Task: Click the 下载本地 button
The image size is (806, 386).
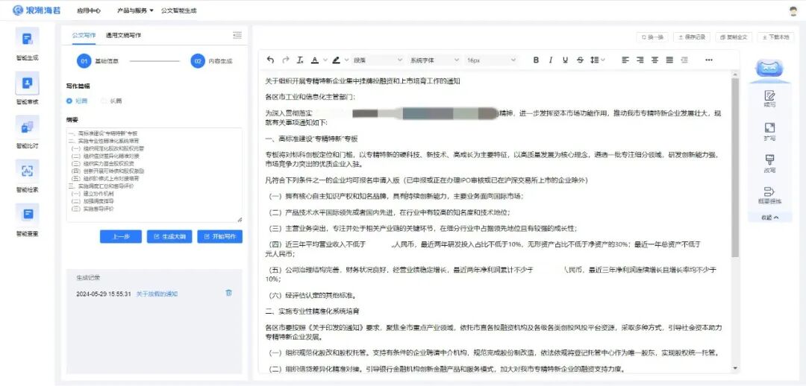Action: [775, 37]
